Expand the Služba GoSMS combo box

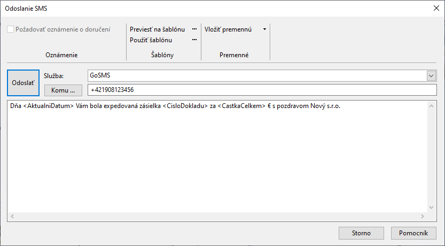click(x=431, y=76)
